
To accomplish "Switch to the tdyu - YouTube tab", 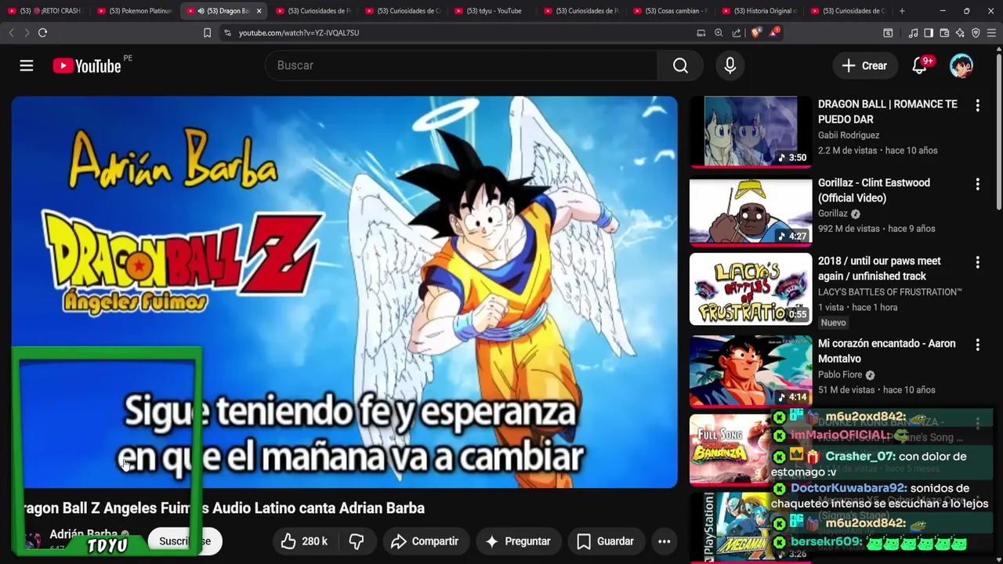I will (491, 11).
